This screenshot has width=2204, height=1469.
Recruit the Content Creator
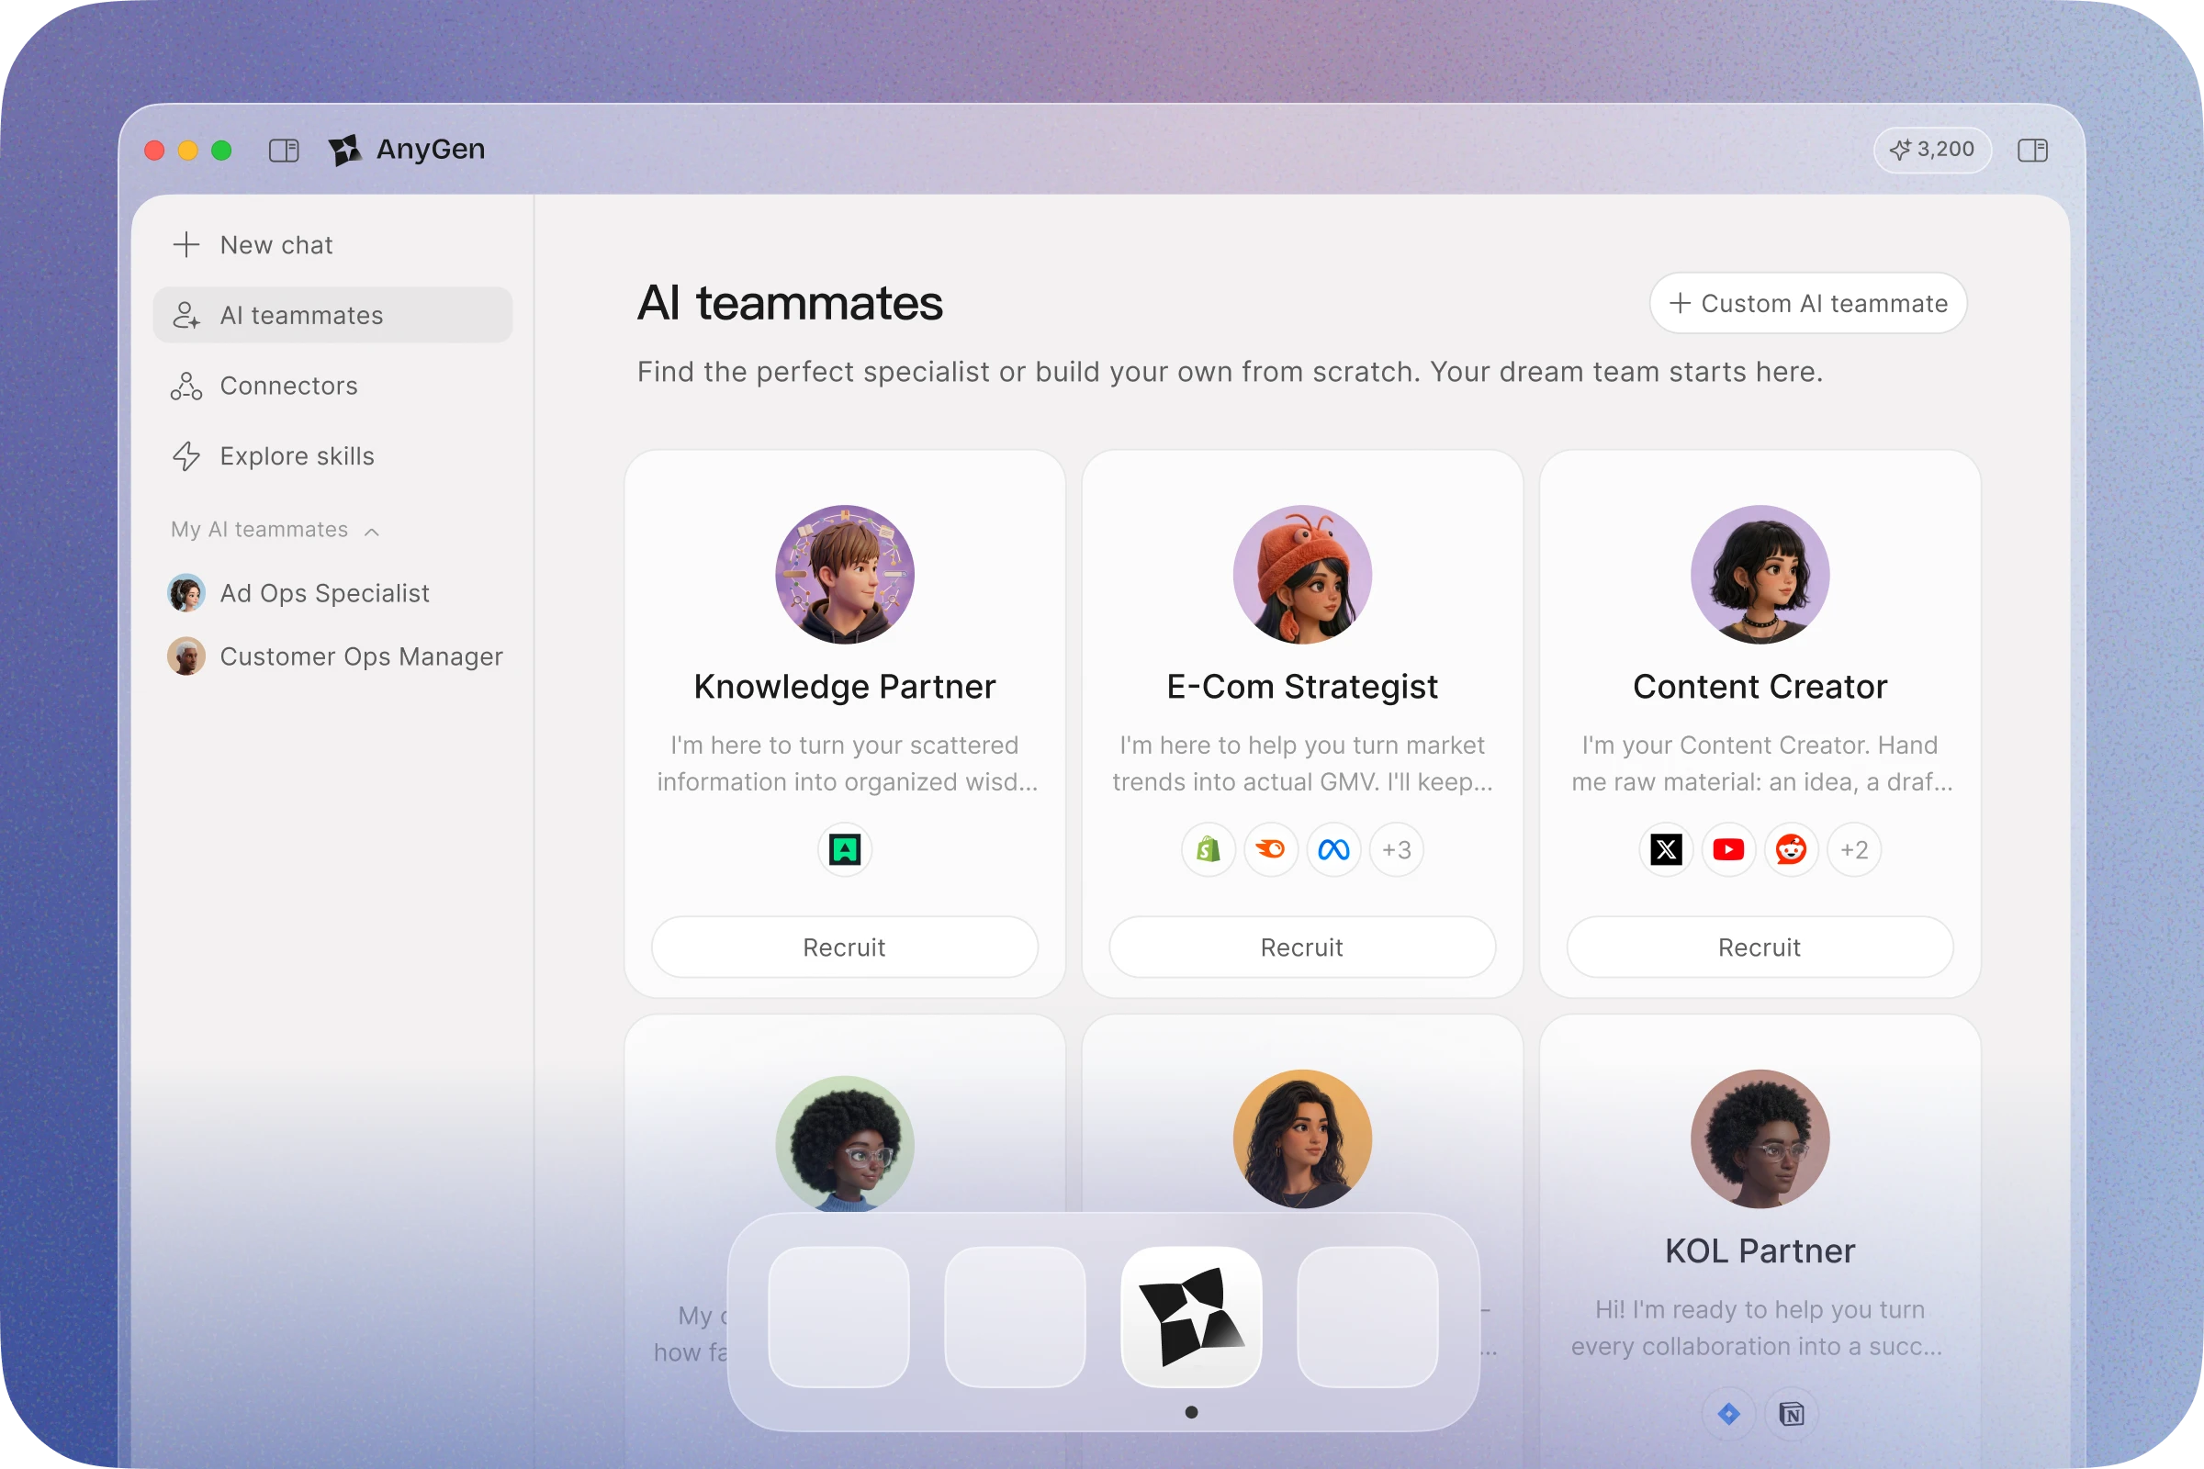tap(1759, 948)
